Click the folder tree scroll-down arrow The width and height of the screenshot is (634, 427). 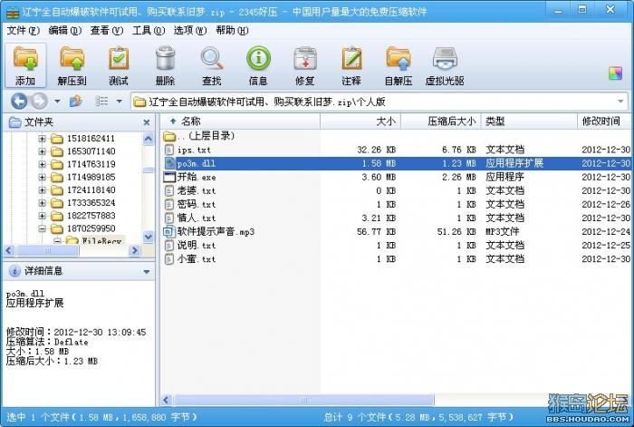pyautogui.click(x=149, y=237)
